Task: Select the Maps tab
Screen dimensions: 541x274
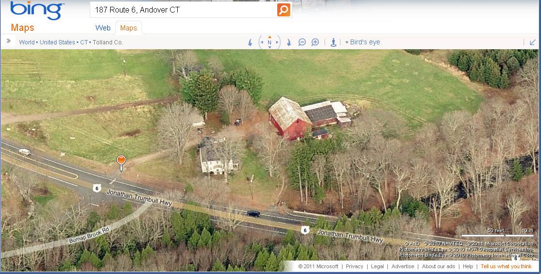Action: tap(128, 28)
